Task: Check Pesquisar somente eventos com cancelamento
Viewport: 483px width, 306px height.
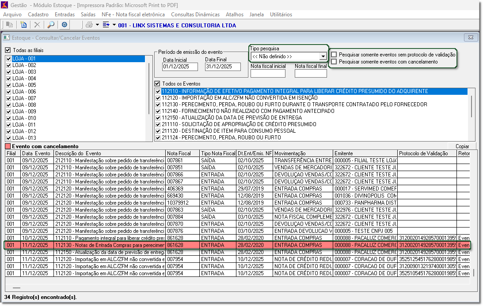Action: coord(334,62)
